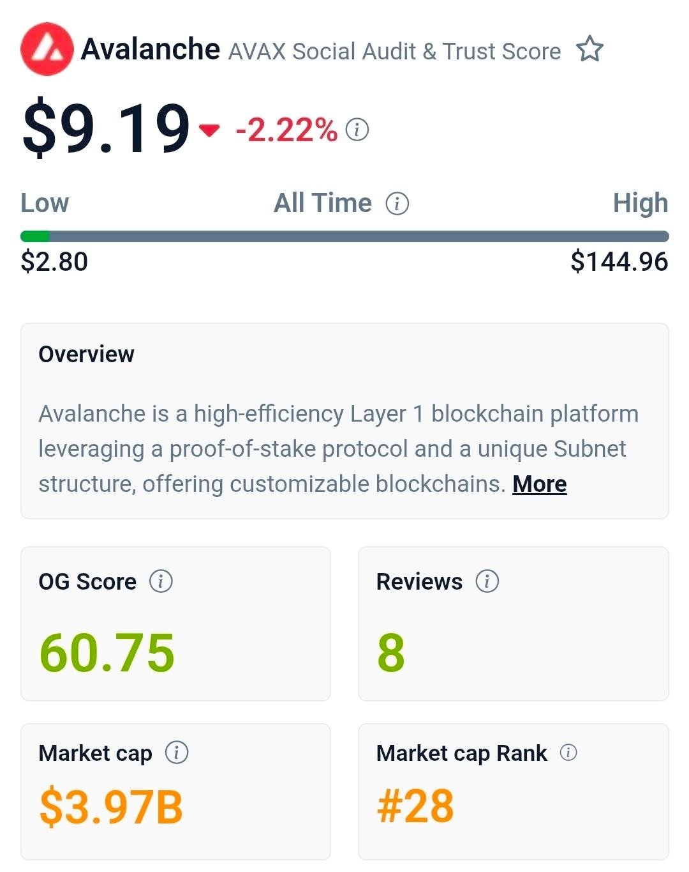Tap the Market cap Rank info icon
The height and width of the screenshot is (872, 689).
568,753
